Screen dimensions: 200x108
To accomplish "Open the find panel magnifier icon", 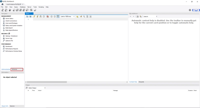I will pyautogui.click(x=84, y=17).
